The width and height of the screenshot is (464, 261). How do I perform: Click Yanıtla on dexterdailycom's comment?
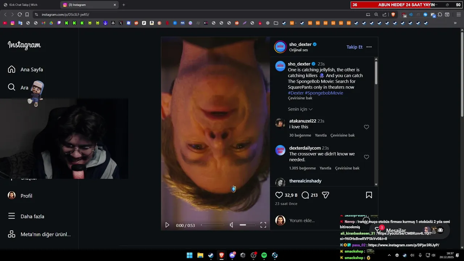325,168
